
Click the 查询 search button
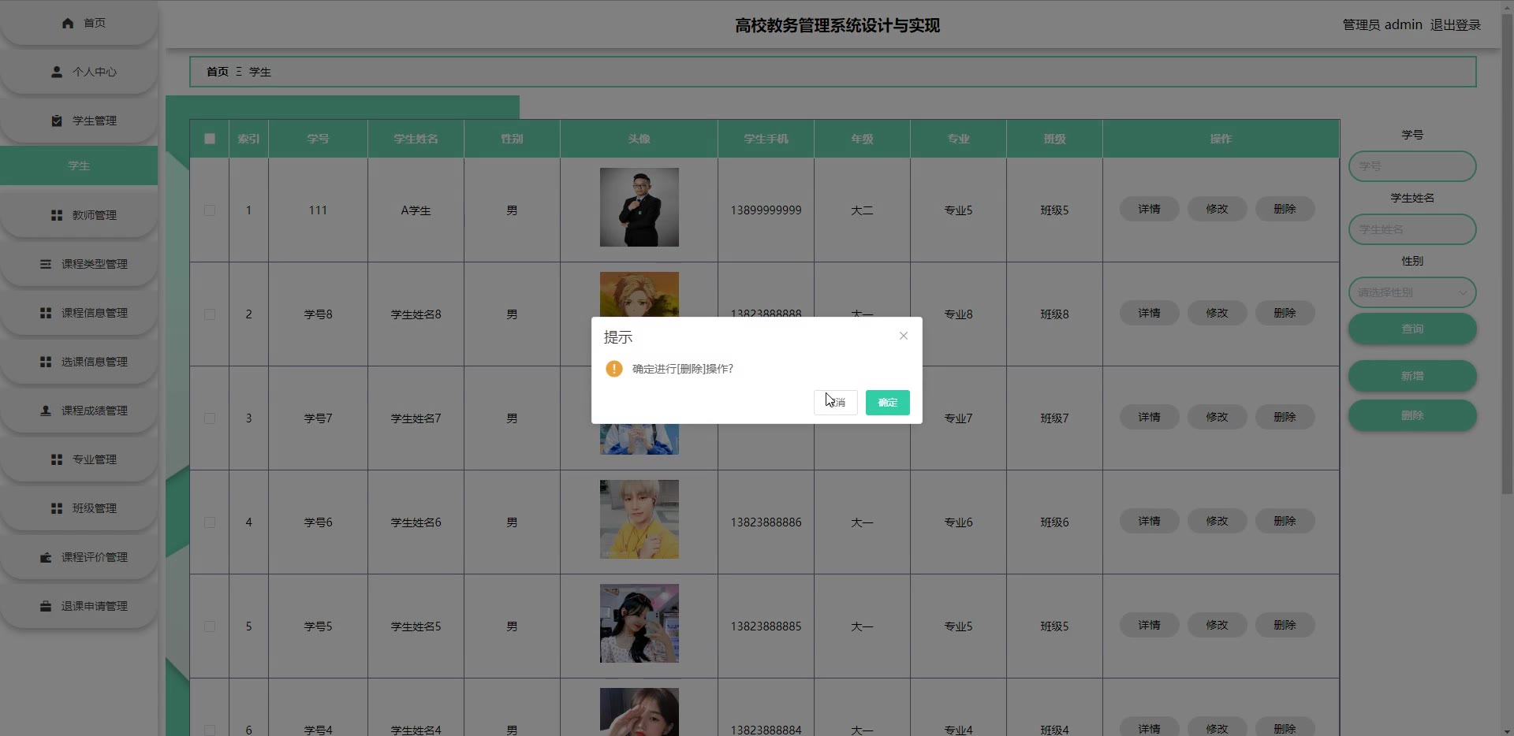(1412, 329)
